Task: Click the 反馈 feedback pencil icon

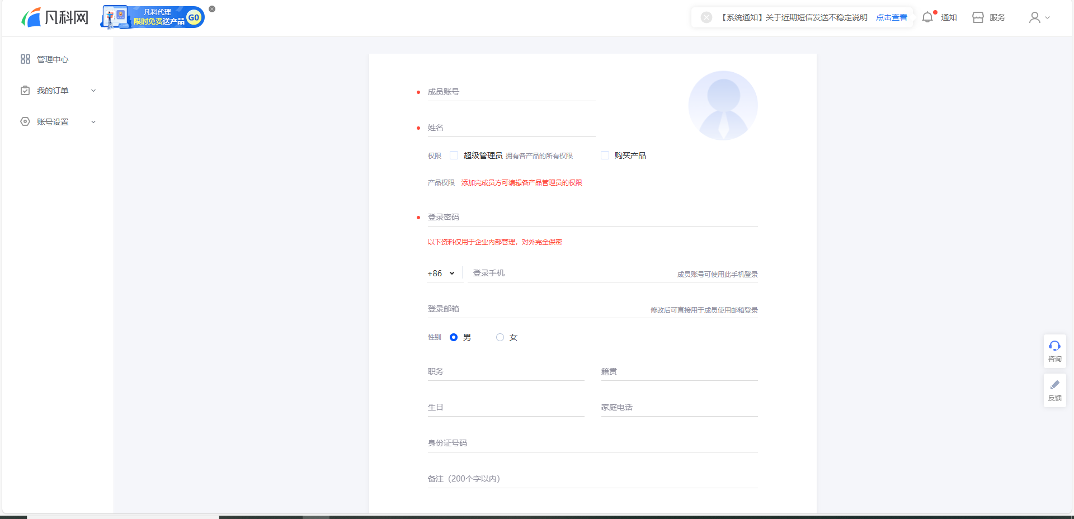Action: coord(1054,385)
